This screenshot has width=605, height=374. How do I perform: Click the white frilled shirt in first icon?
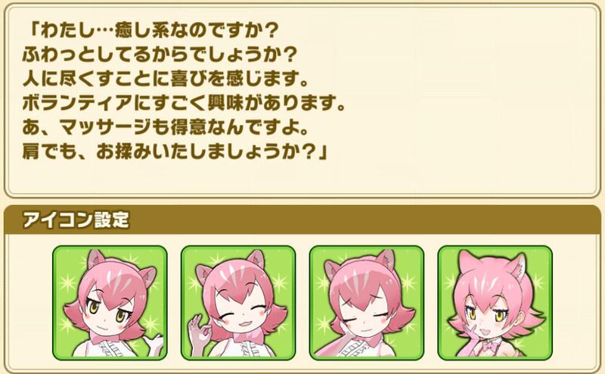[108, 347]
